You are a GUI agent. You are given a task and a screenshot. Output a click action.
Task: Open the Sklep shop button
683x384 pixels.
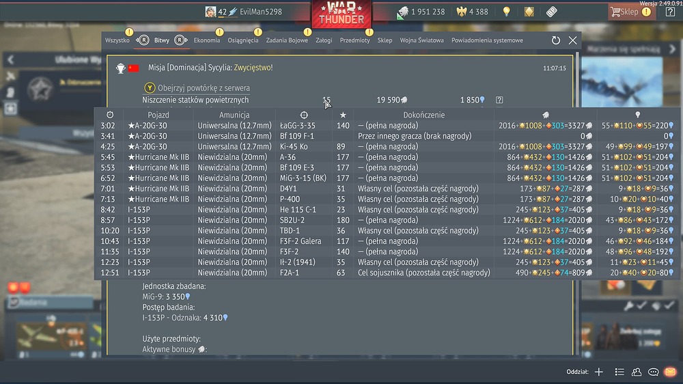[625, 12]
